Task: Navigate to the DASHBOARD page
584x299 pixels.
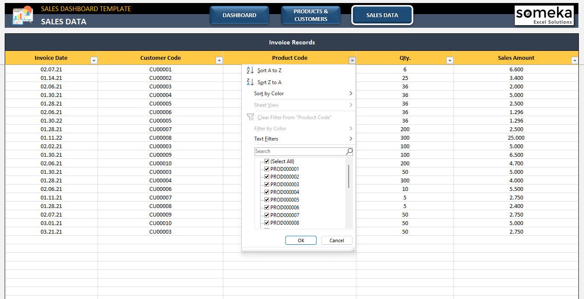Action: pyautogui.click(x=239, y=15)
